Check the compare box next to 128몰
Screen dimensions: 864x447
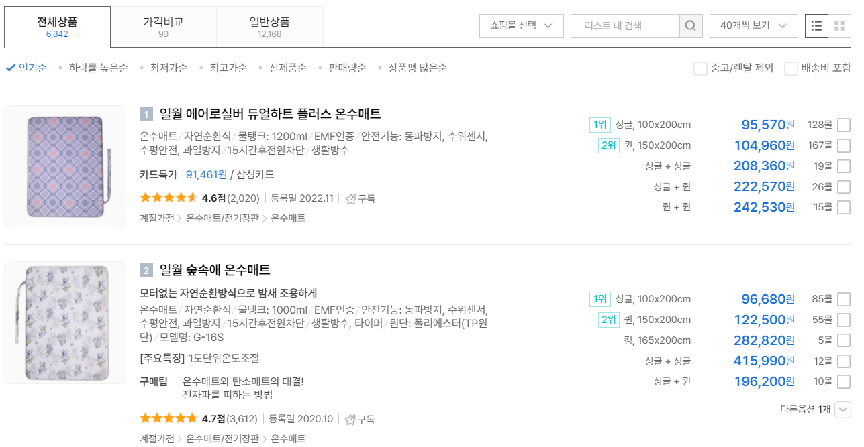coord(843,125)
